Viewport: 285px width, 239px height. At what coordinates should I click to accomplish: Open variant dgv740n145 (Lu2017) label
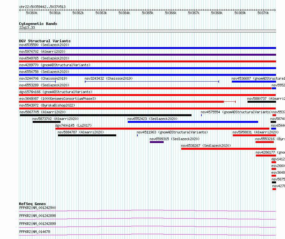click(73, 125)
